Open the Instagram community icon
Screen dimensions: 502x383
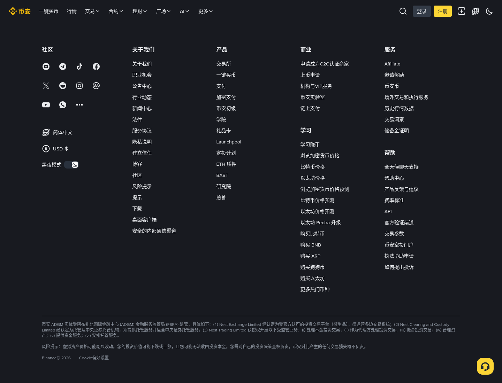(79, 86)
